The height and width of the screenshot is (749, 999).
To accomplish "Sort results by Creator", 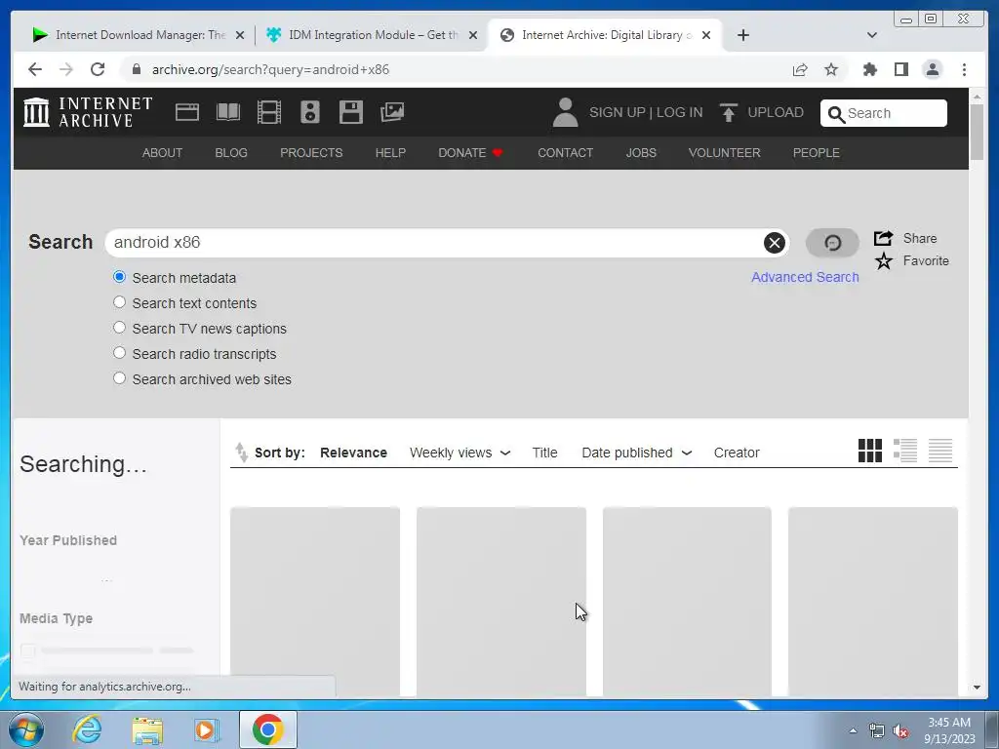I will click(x=737, y=453).
